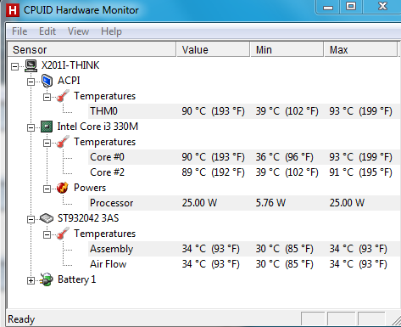
Task: Click Assembly min value 30 °C (85 °F)
Action: click(x=284, y=249)
